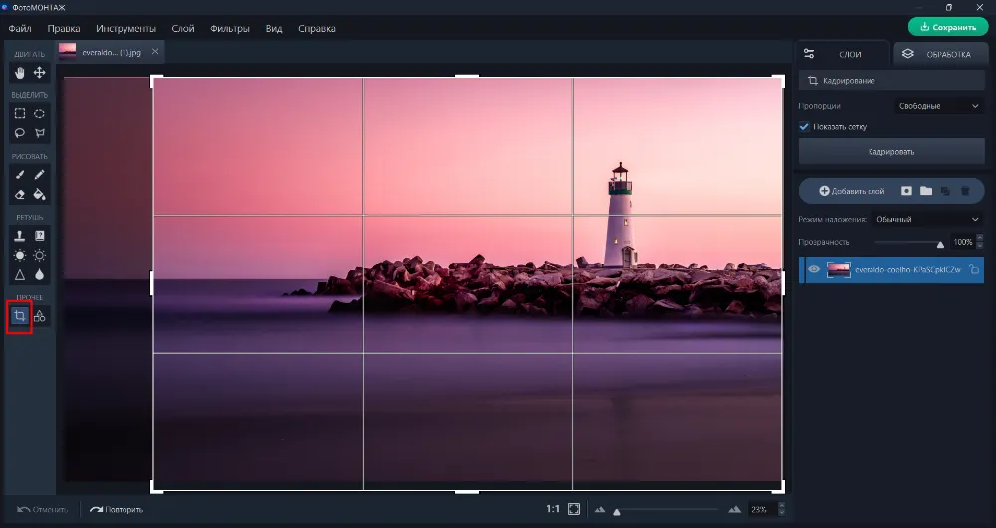Increase zoom percentage with stepper up
Viewport: 996px width, 528px height.
[781, 505]
